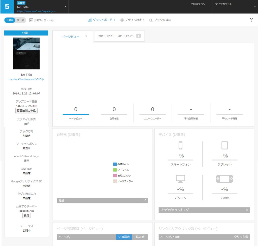The height and width of the screenshot is (246, 258).
Task: Expand the No Title book selector dropdown
Action: (x=66, y=7)
